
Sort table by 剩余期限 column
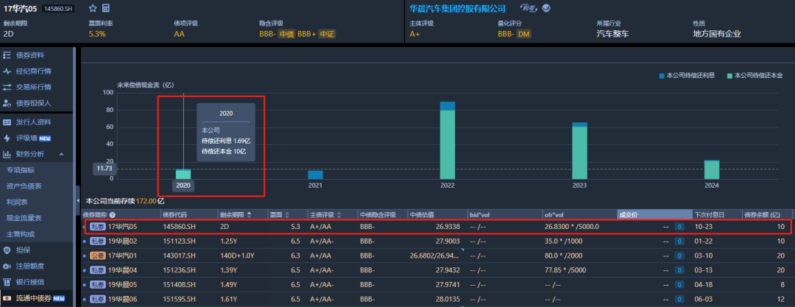(x=249, y=215)
